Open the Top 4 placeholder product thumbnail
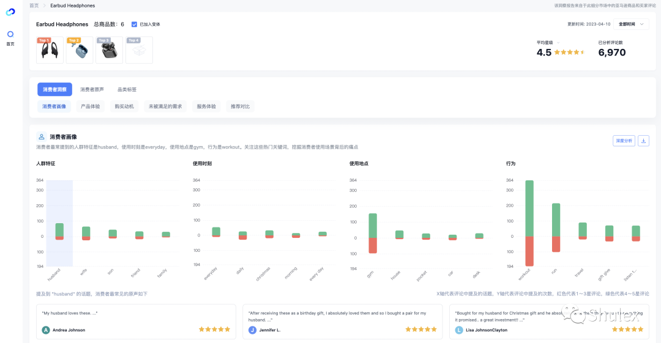Image resolution: width=661 pixels, height=343 pixels. point(139,50)
